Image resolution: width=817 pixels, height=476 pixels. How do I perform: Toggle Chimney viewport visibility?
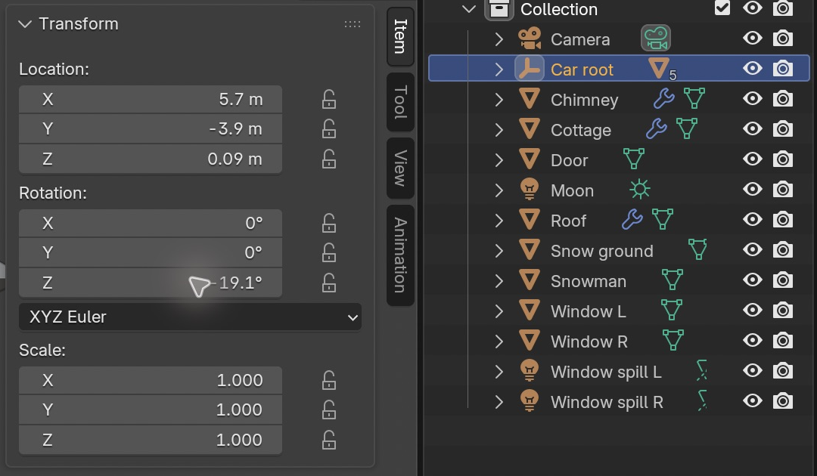(753, 98)
